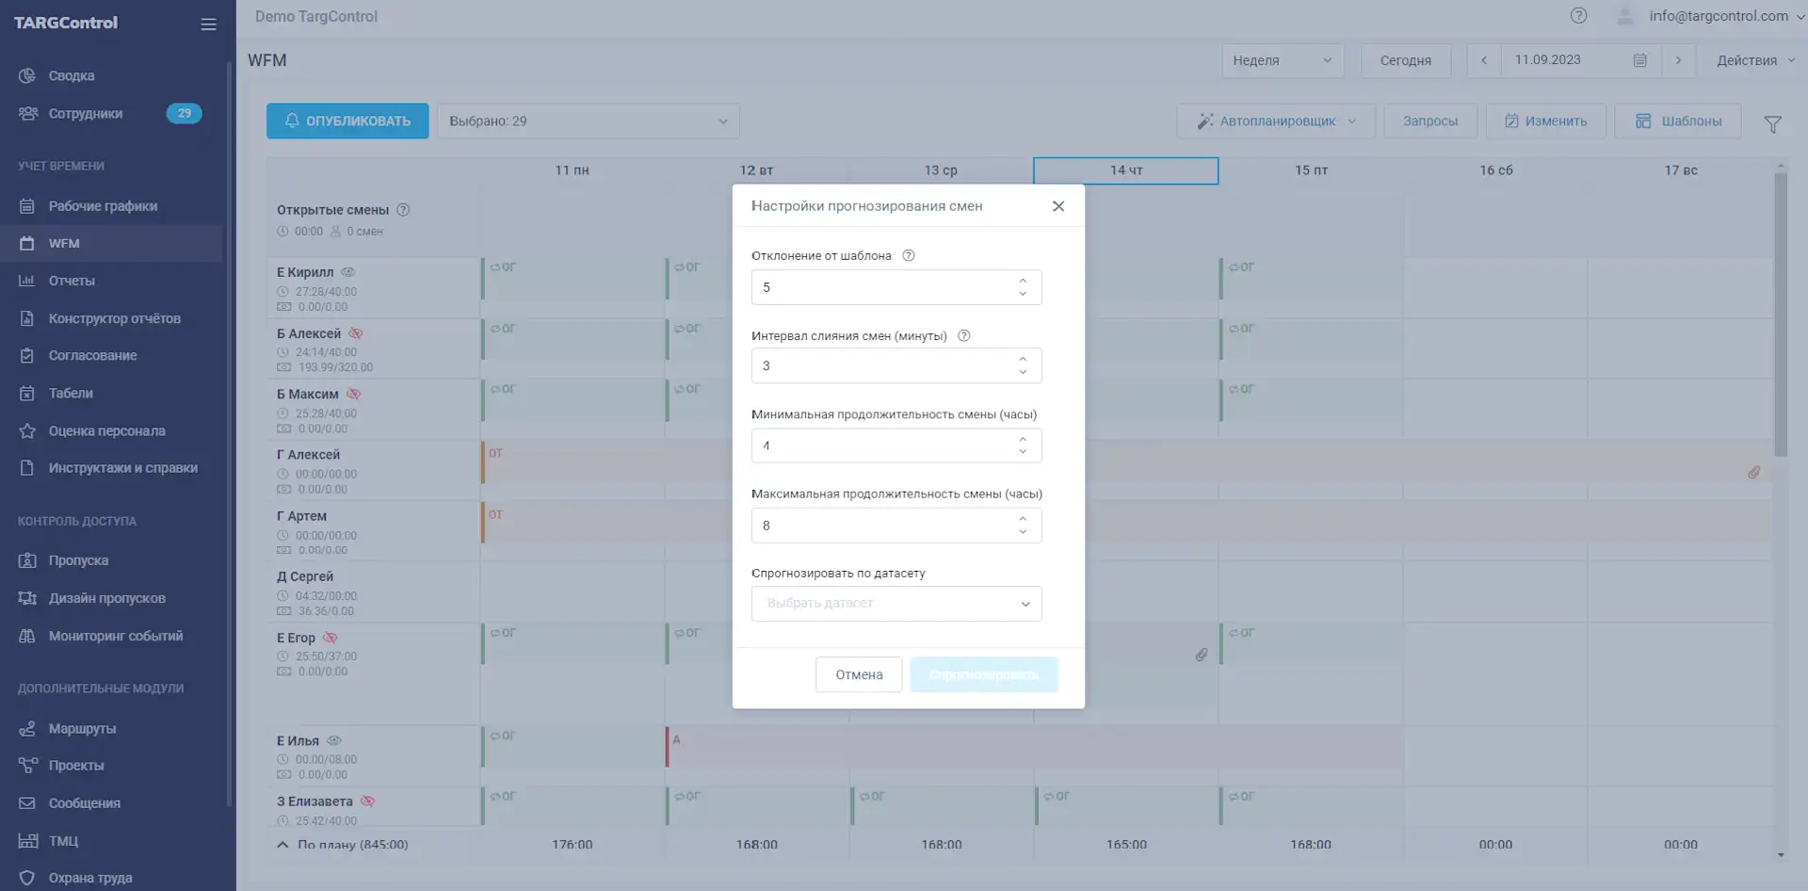Click the help question mark in header

point(1579,16)
